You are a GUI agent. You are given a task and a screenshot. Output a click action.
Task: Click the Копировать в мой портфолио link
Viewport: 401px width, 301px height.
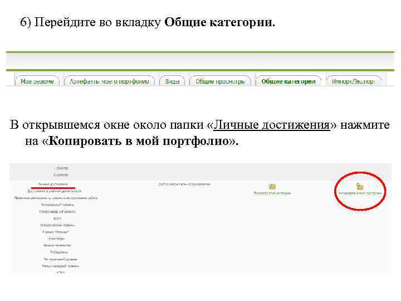pos(360,193)
